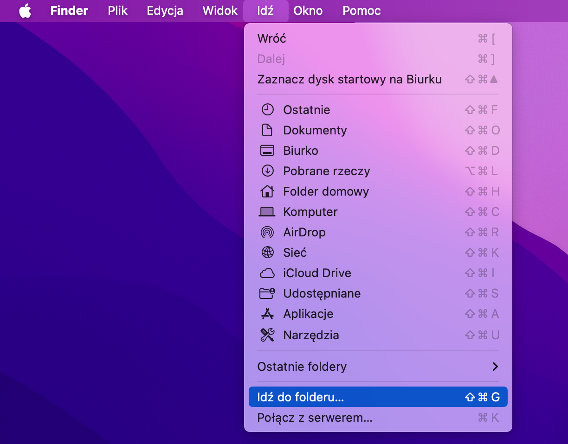
Task: Click the Komputer label
Action: click(x=310, y=212)
